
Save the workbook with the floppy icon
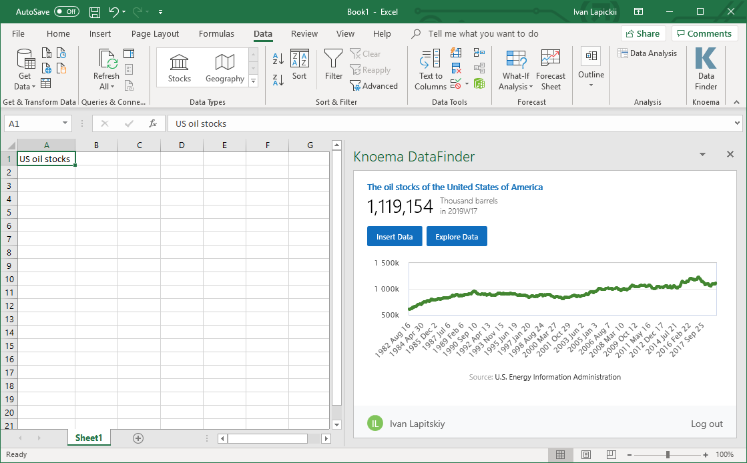click(x=95, y=12)
